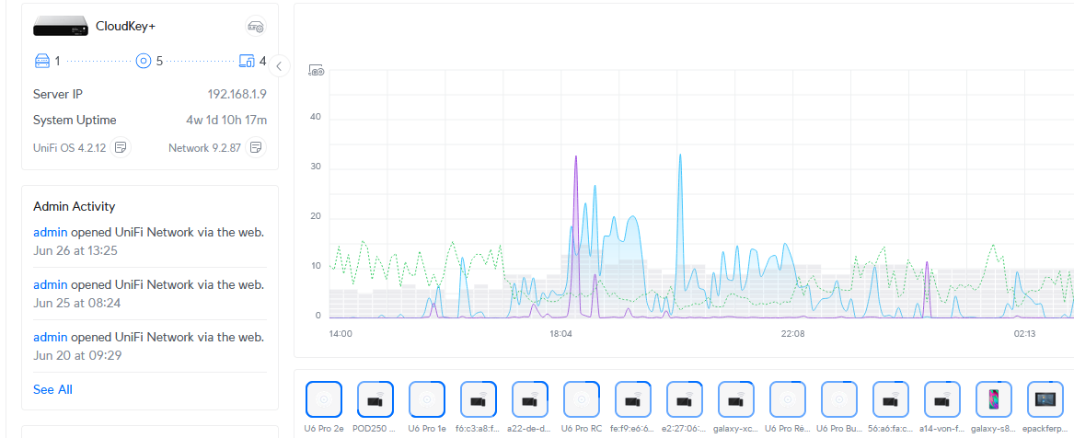1074x438 pixels.
Task: Click the chart client devices icon above the graph
Action: click(316, 70)
